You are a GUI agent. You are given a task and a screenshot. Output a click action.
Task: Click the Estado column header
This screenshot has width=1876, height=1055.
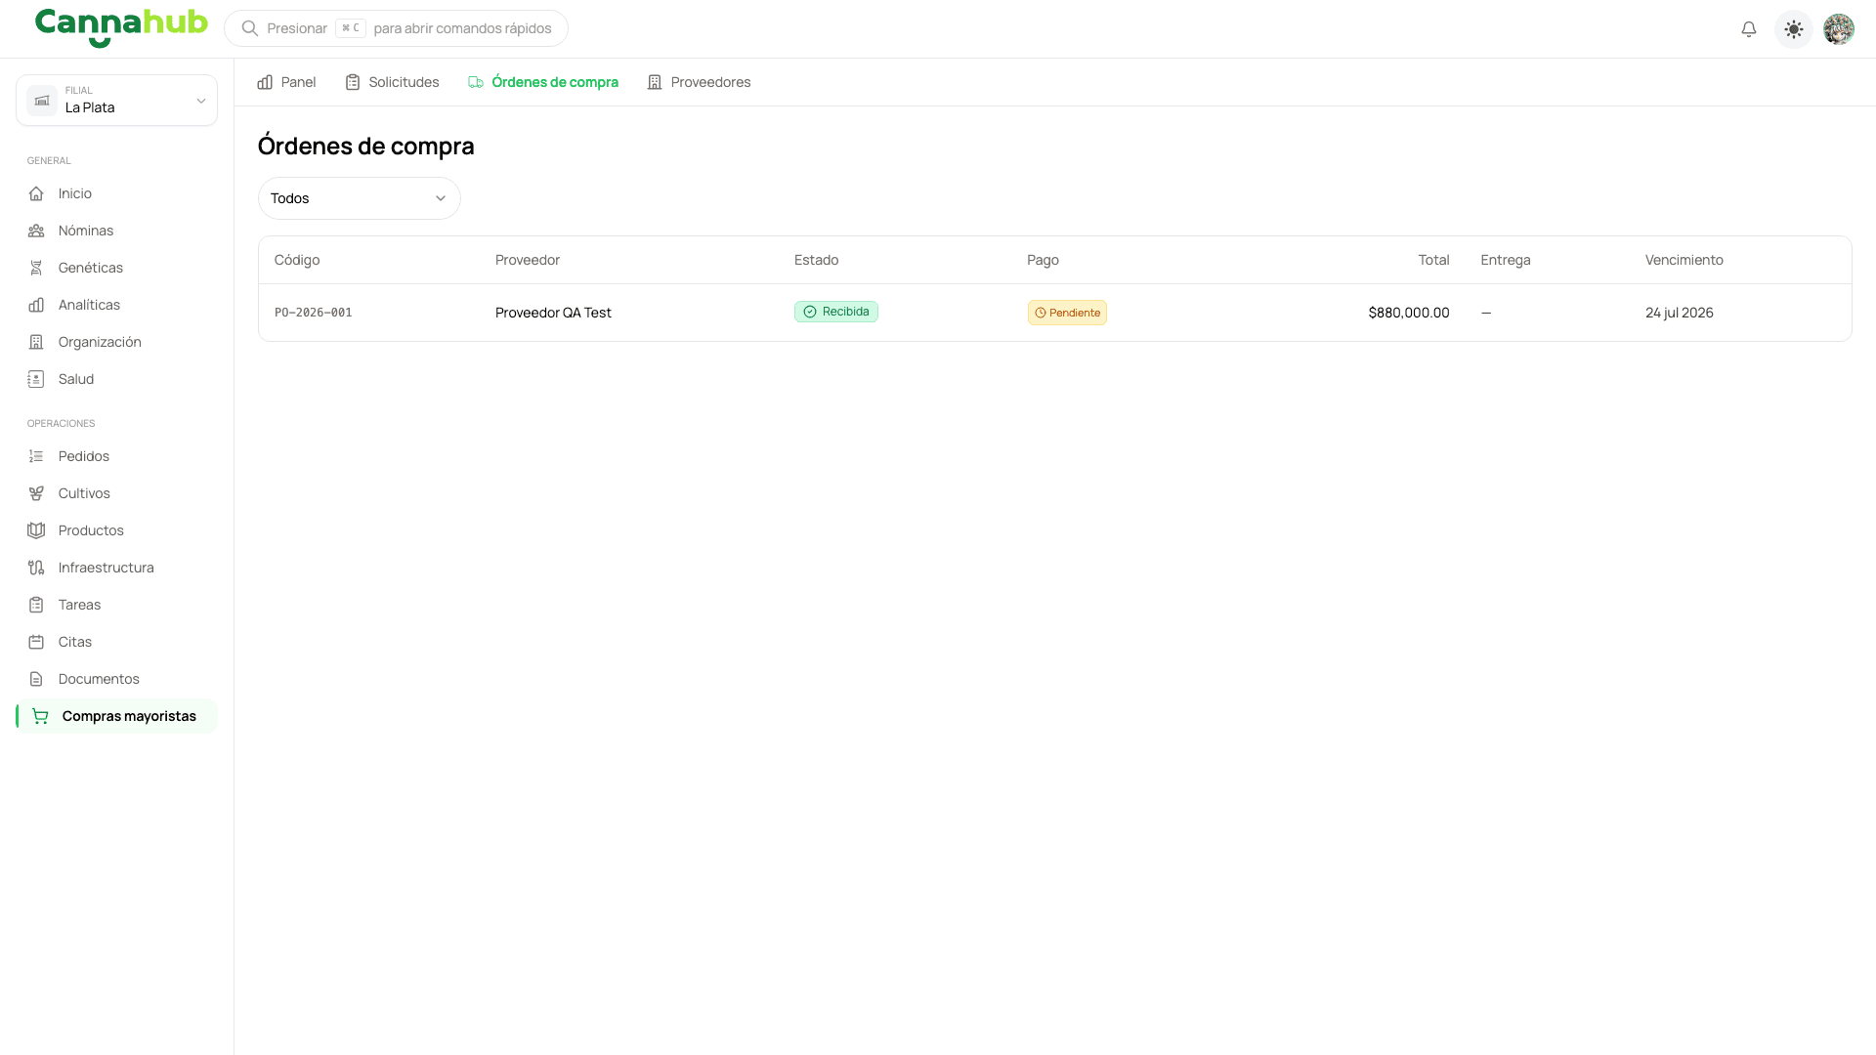tap(817, 260)
